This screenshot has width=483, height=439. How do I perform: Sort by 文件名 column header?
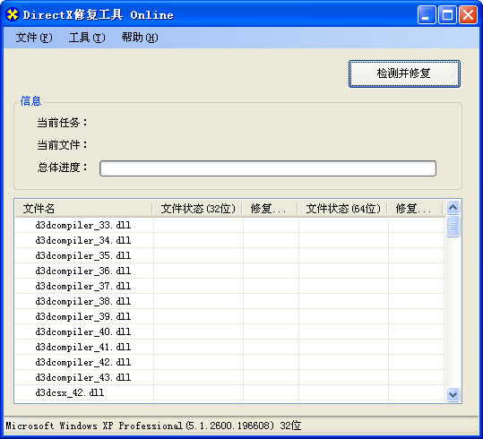click(x=83, y=209)
